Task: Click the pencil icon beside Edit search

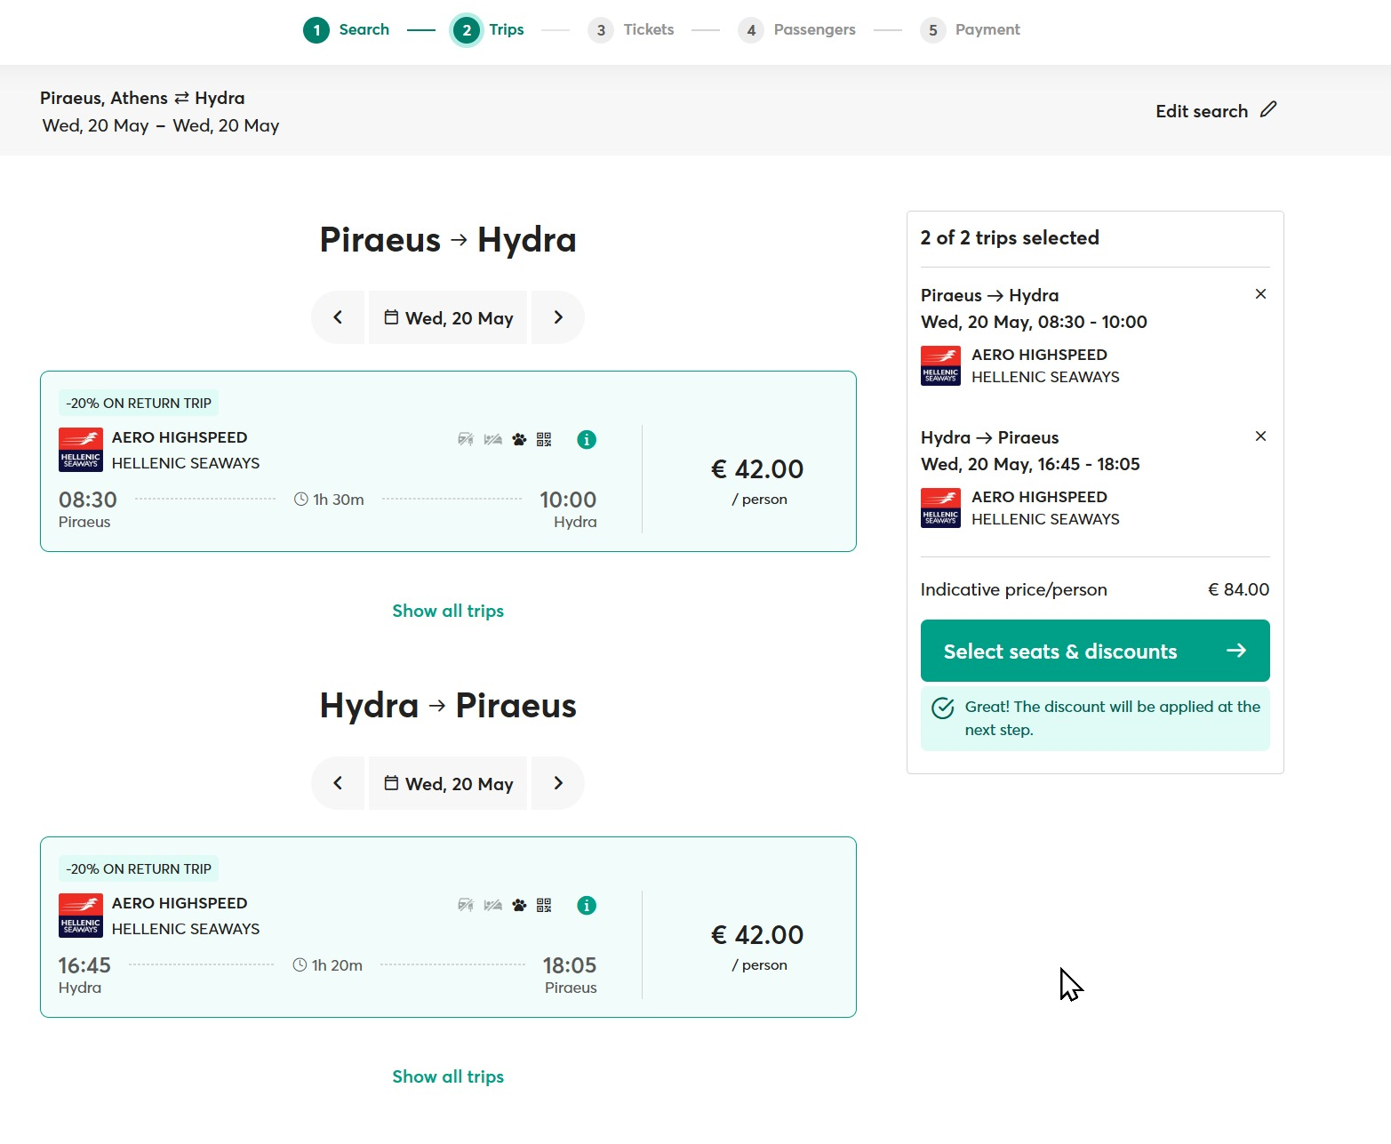Action: pyautogui.click(x=1268, y=109)
